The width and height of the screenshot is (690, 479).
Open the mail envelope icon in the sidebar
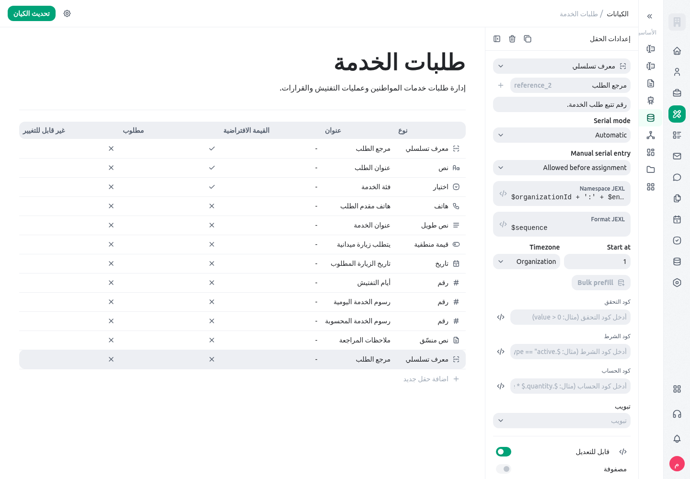pyautogui.click(x=677, y=156)
